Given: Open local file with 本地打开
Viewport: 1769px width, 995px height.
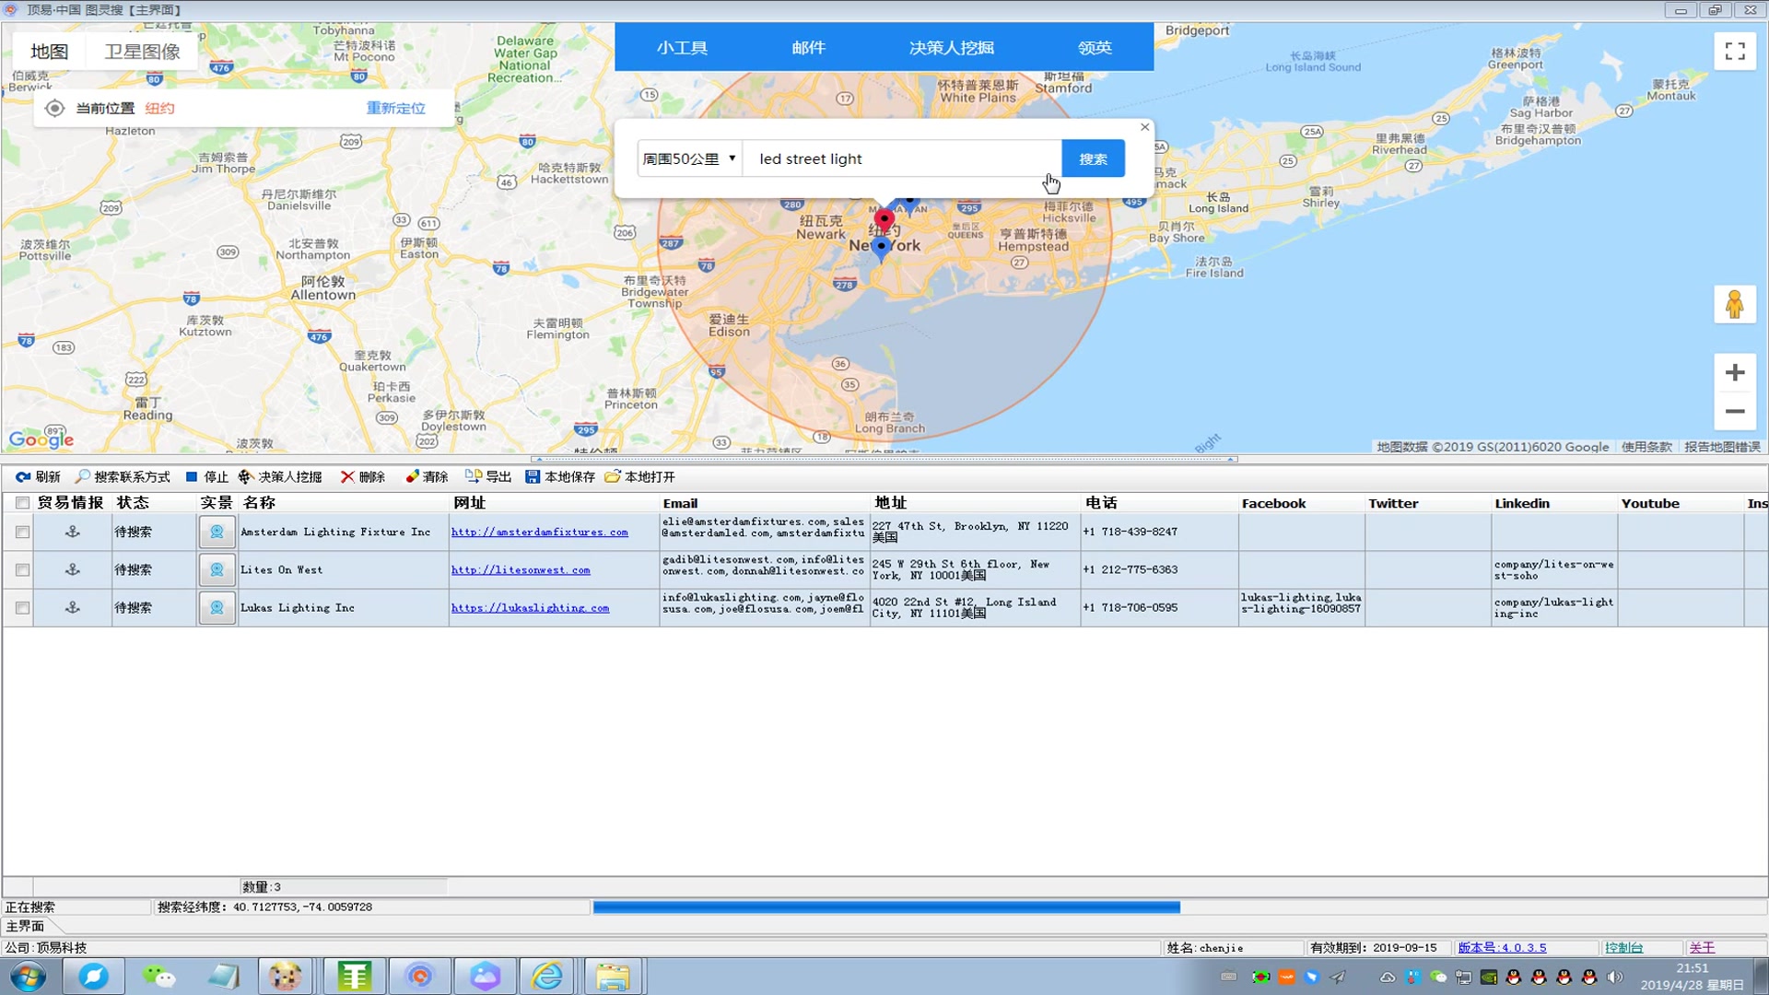Looking at the screenshot, I should (640, 476).
